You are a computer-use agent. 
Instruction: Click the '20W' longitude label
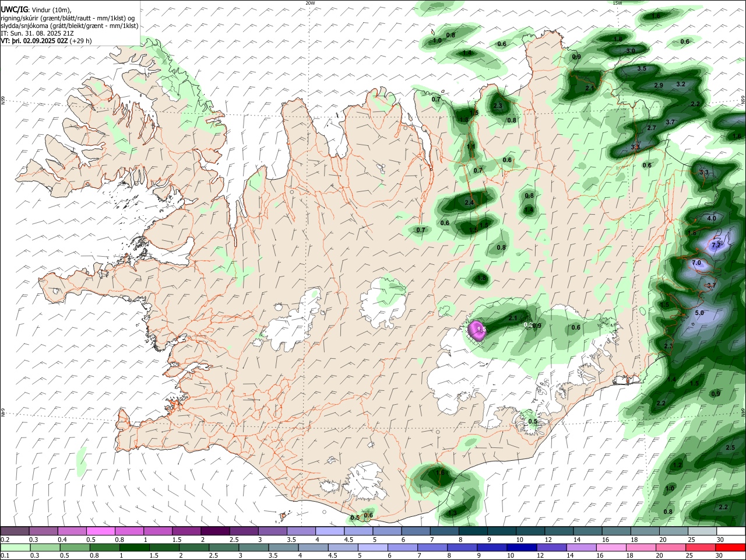click(310, 3)
